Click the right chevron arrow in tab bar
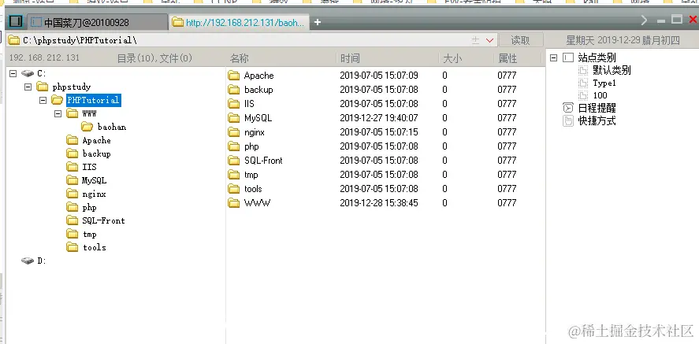Screen dimensions: 699x344 click(644, 20)
